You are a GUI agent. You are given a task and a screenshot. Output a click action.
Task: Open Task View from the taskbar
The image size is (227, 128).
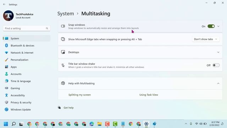21,124
